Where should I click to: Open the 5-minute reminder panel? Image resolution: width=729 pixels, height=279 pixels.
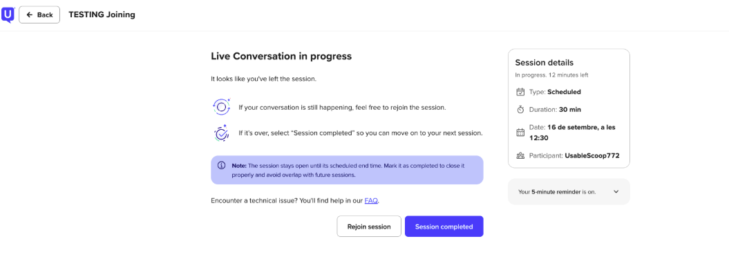point(569,191)
